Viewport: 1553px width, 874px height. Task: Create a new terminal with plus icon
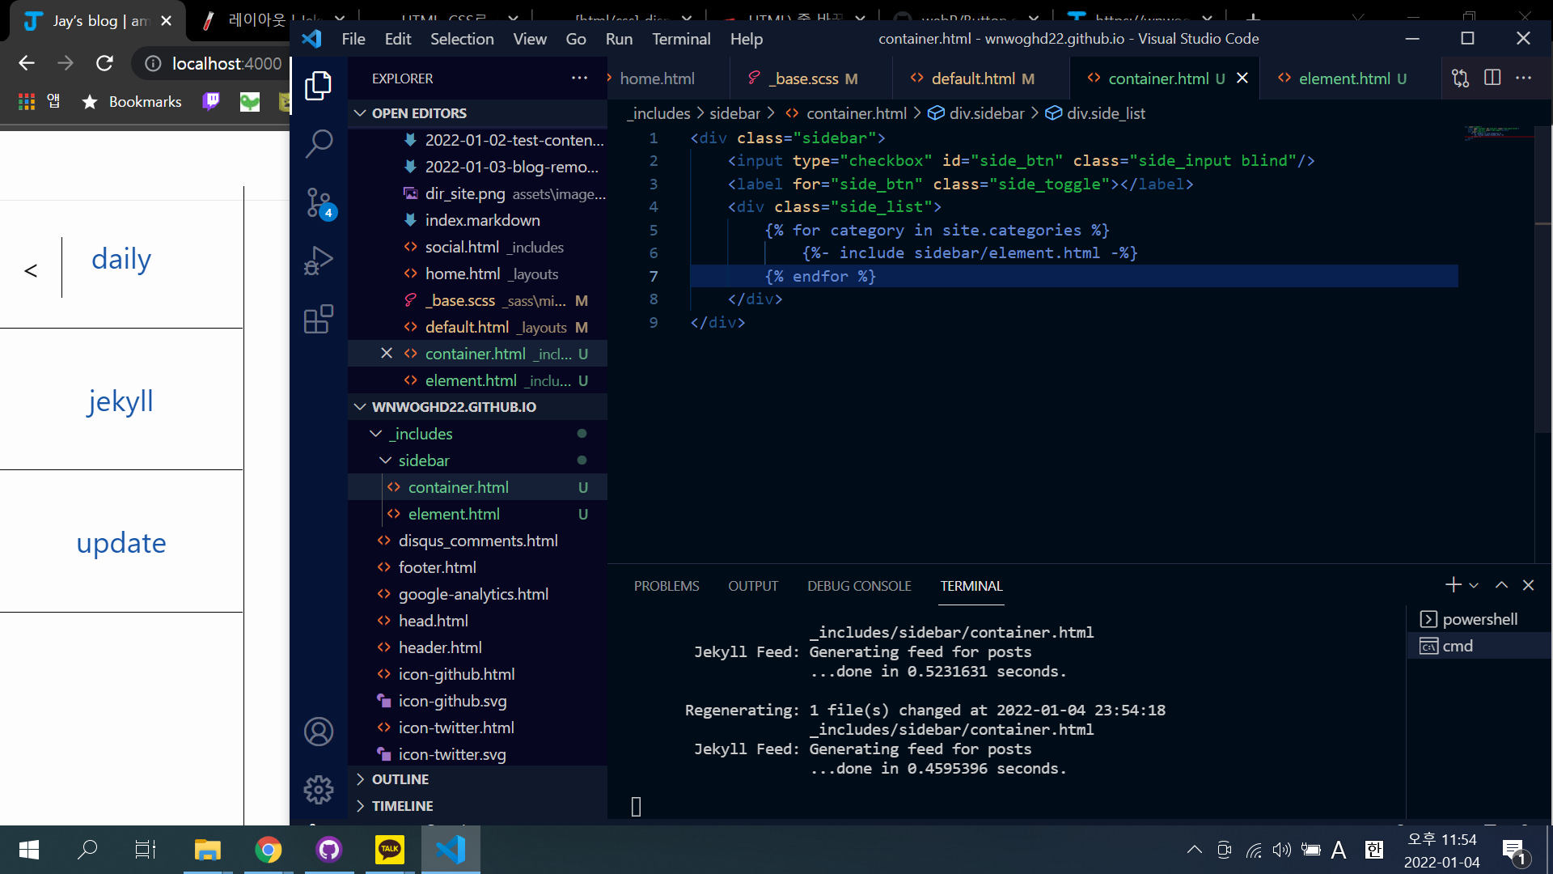(x=1453, y=585)
